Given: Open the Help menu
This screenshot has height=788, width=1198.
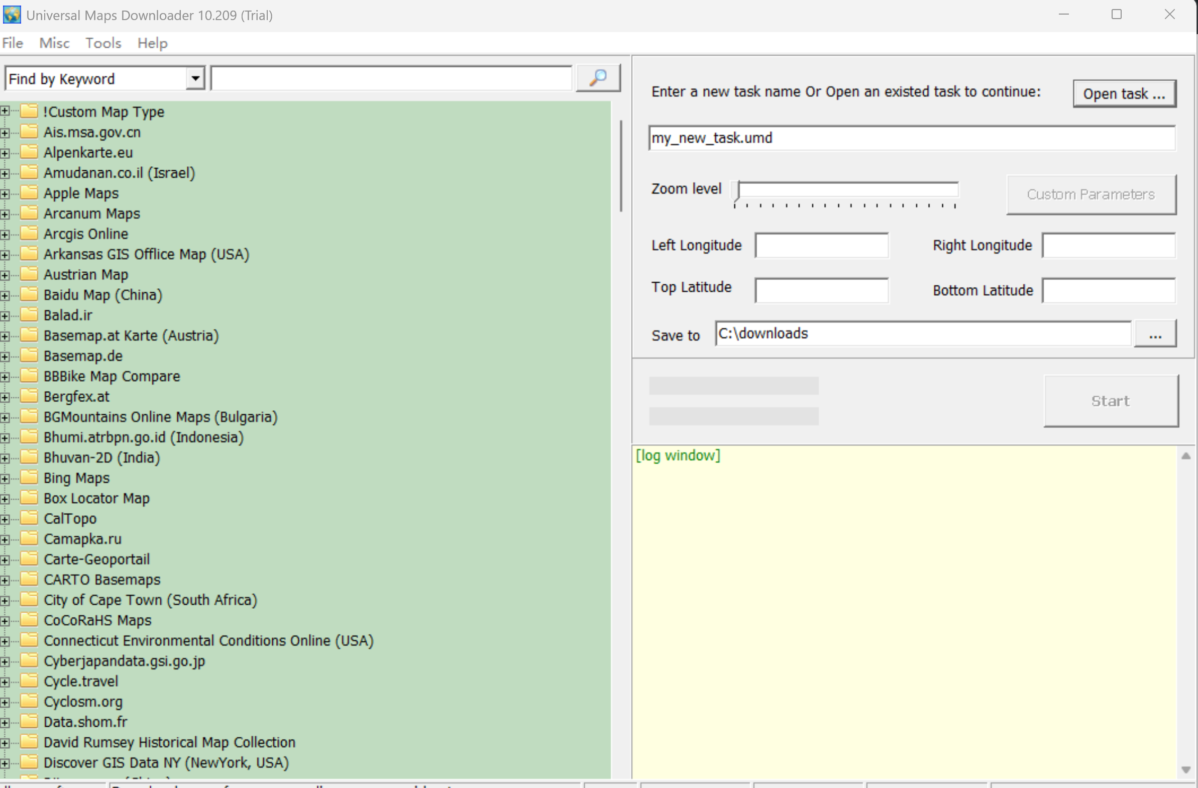Looking at the screenshot, I should [153, 43].
